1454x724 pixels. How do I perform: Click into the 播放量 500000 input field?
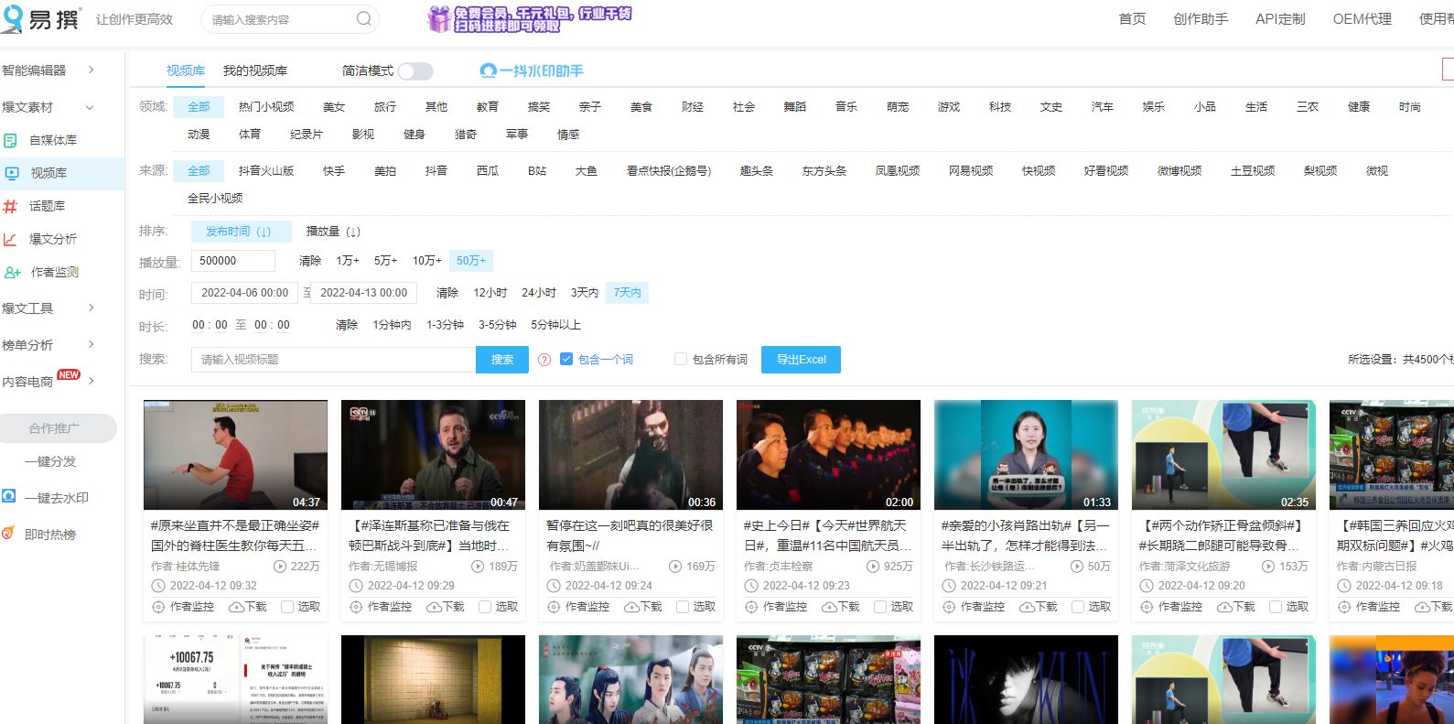click(233, 261)
